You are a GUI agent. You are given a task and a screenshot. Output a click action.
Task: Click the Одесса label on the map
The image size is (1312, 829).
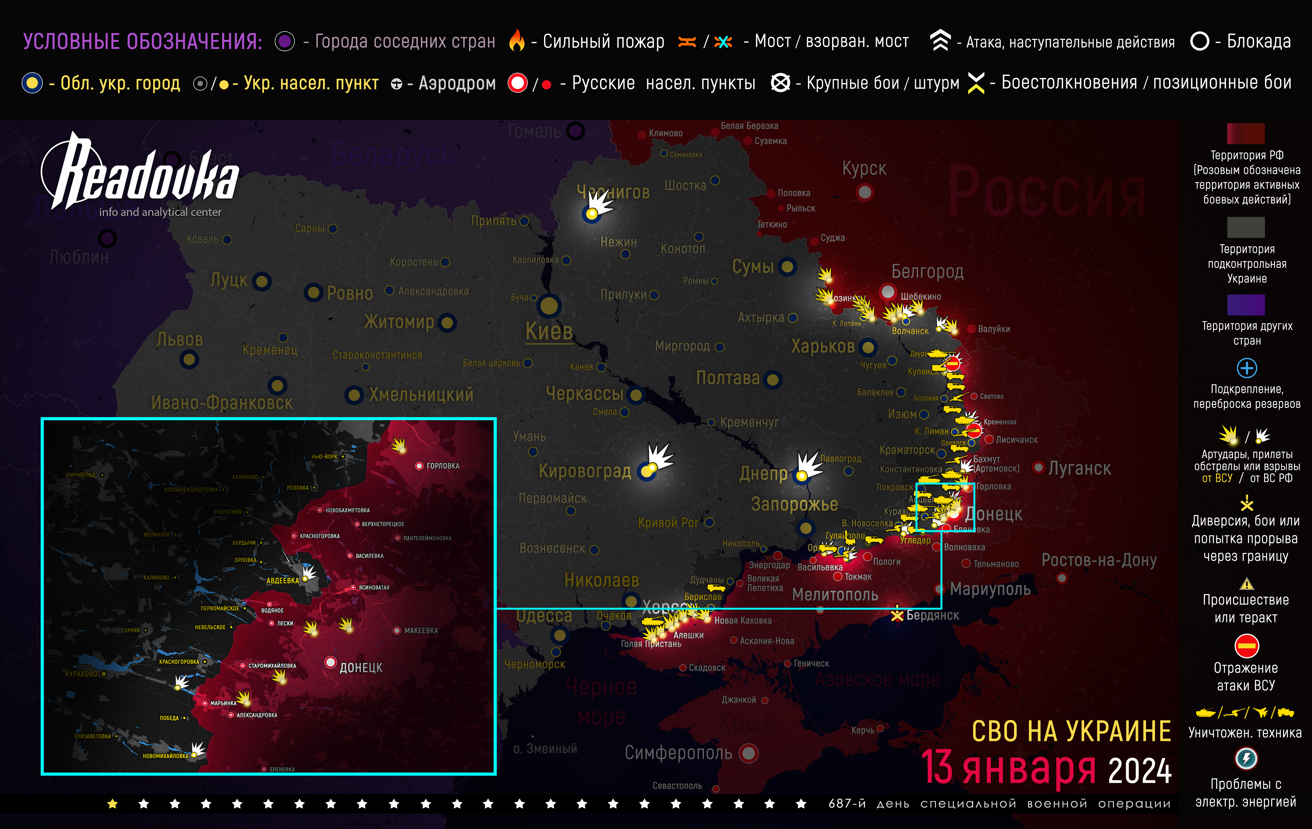tap(544, 616)
